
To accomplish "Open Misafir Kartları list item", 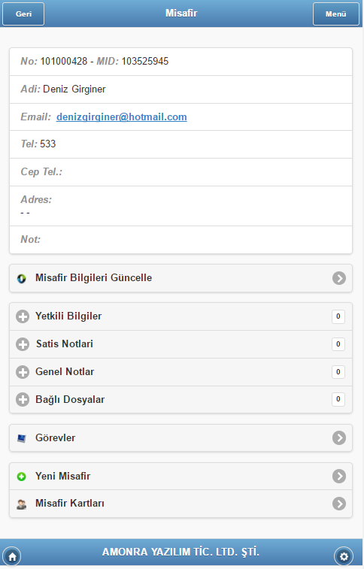I will point(180,504).
